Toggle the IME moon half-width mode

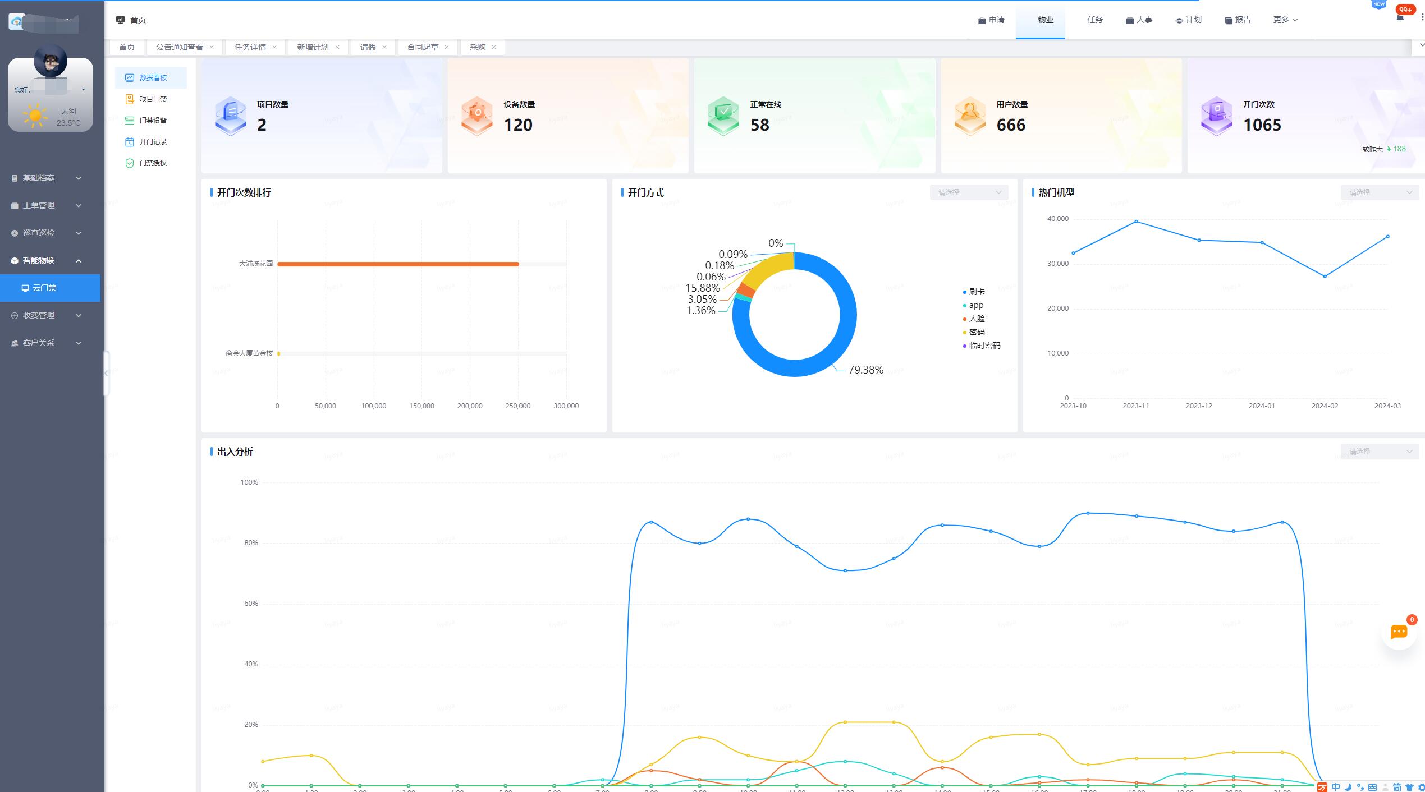1348,787
